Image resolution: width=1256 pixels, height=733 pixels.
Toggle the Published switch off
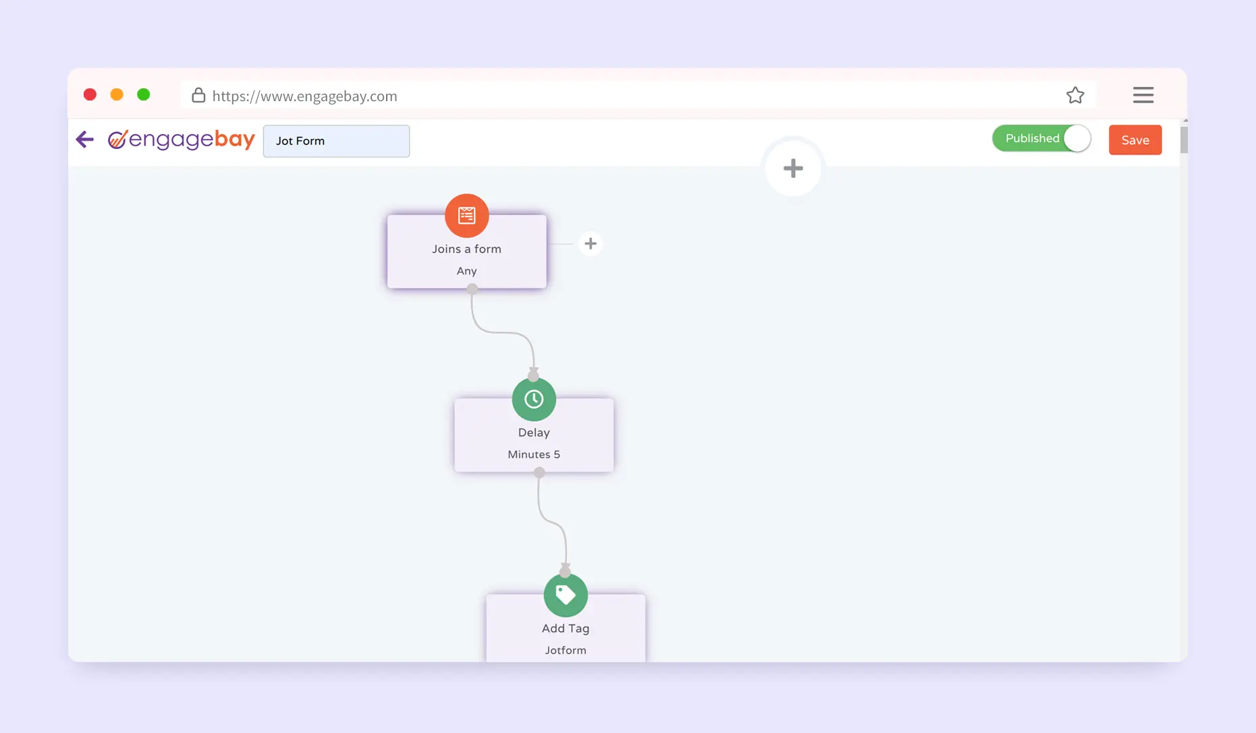(x=1041, y=139)
